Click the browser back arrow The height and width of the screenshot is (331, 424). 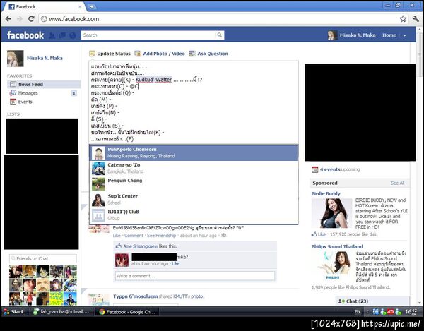8,19
